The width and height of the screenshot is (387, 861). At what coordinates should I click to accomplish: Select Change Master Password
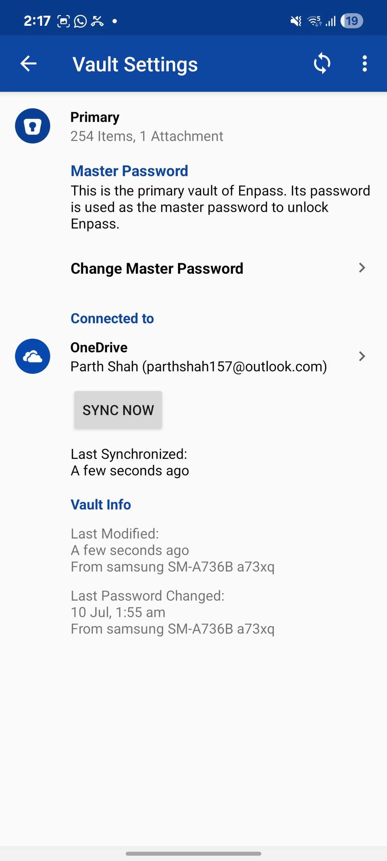[157, 268]
